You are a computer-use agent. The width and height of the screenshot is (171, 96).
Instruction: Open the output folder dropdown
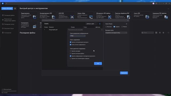click(x=116, y=33)
